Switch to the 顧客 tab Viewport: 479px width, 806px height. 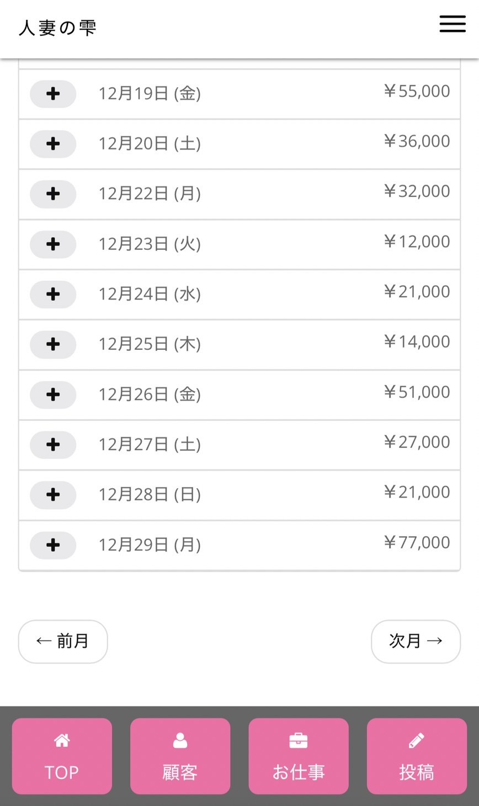tap(180, 756)
